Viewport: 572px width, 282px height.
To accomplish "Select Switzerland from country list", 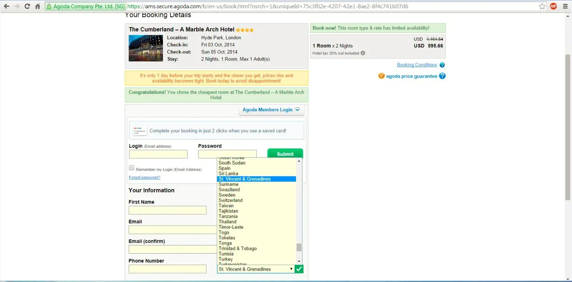I will coord(230,200).
